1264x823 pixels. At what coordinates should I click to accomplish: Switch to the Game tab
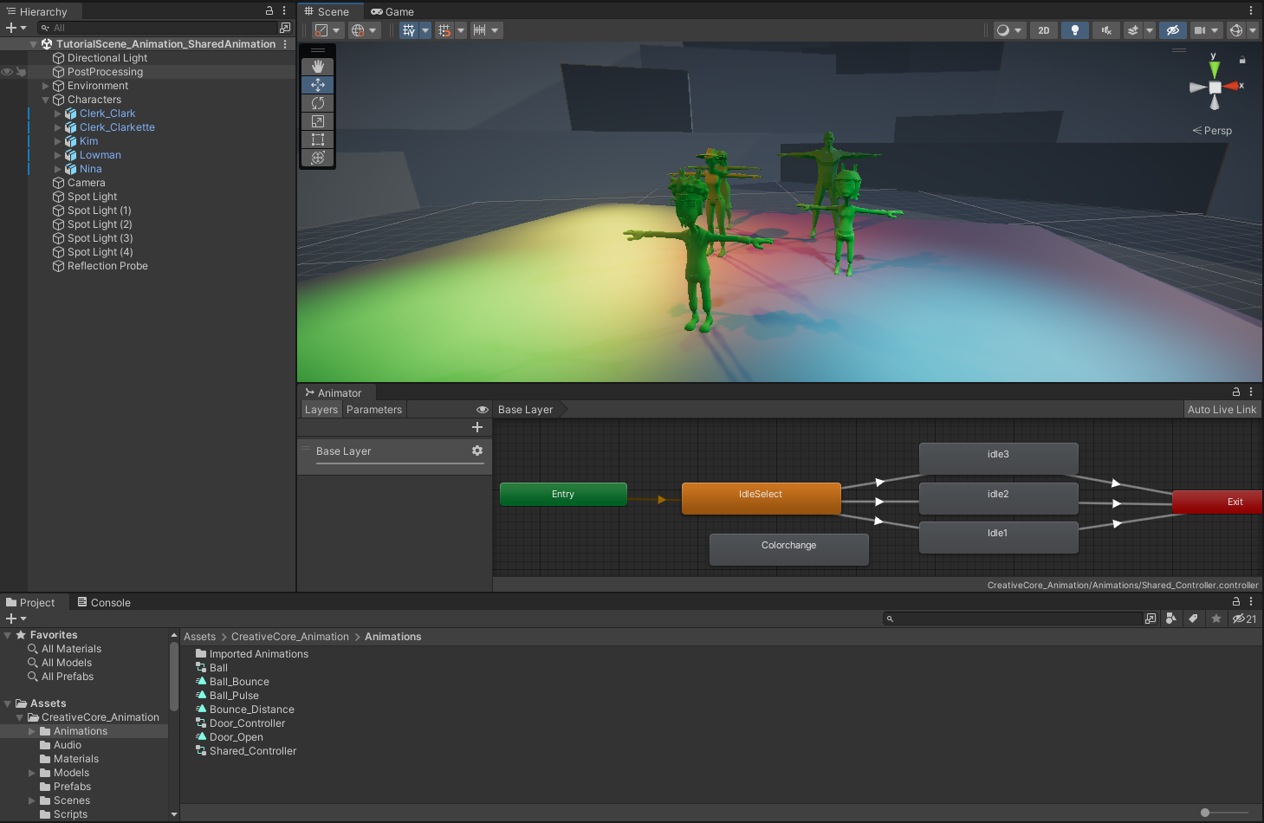pos(392,12)
